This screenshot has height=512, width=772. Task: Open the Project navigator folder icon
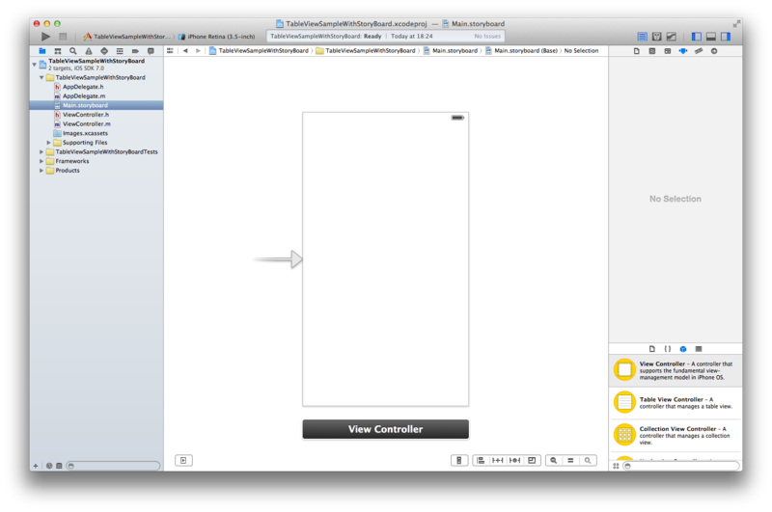point(42,51)
